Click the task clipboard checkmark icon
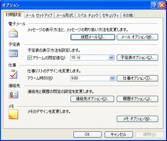 coord(13,74)
